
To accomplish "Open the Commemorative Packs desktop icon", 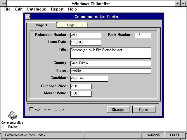I will click(12, 116).
